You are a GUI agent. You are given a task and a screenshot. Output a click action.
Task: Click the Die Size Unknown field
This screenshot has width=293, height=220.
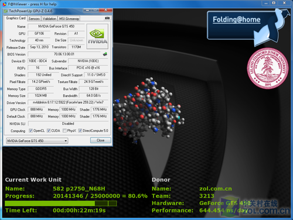tap(76, 40)
